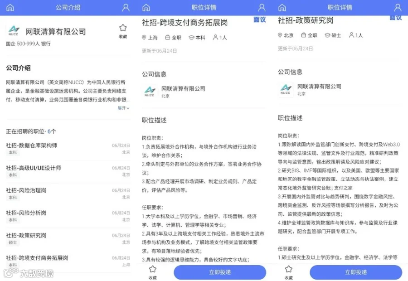Click 立即投递 on 政策研究岗 screen
This screenshot has width=408, height=281.
coord(356,272)
